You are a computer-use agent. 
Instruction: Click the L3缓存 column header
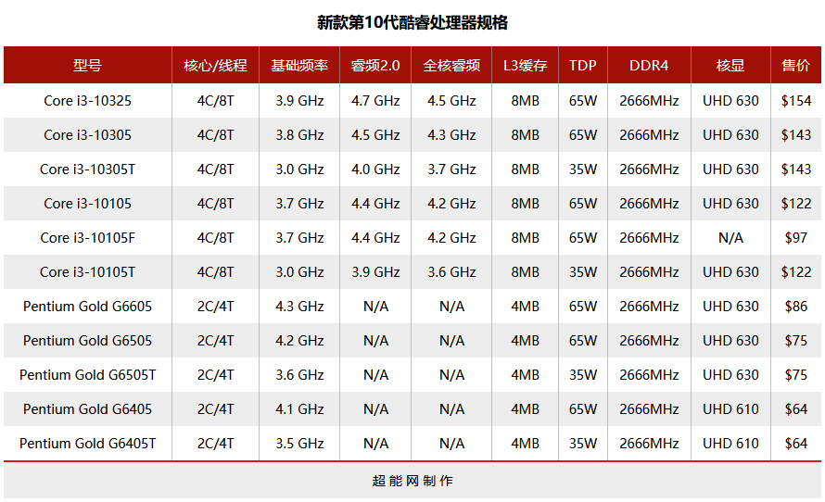[525, 65]
